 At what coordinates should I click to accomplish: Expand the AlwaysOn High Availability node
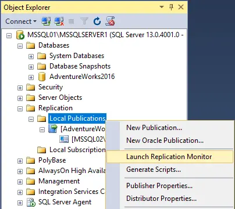coord(20,171)
